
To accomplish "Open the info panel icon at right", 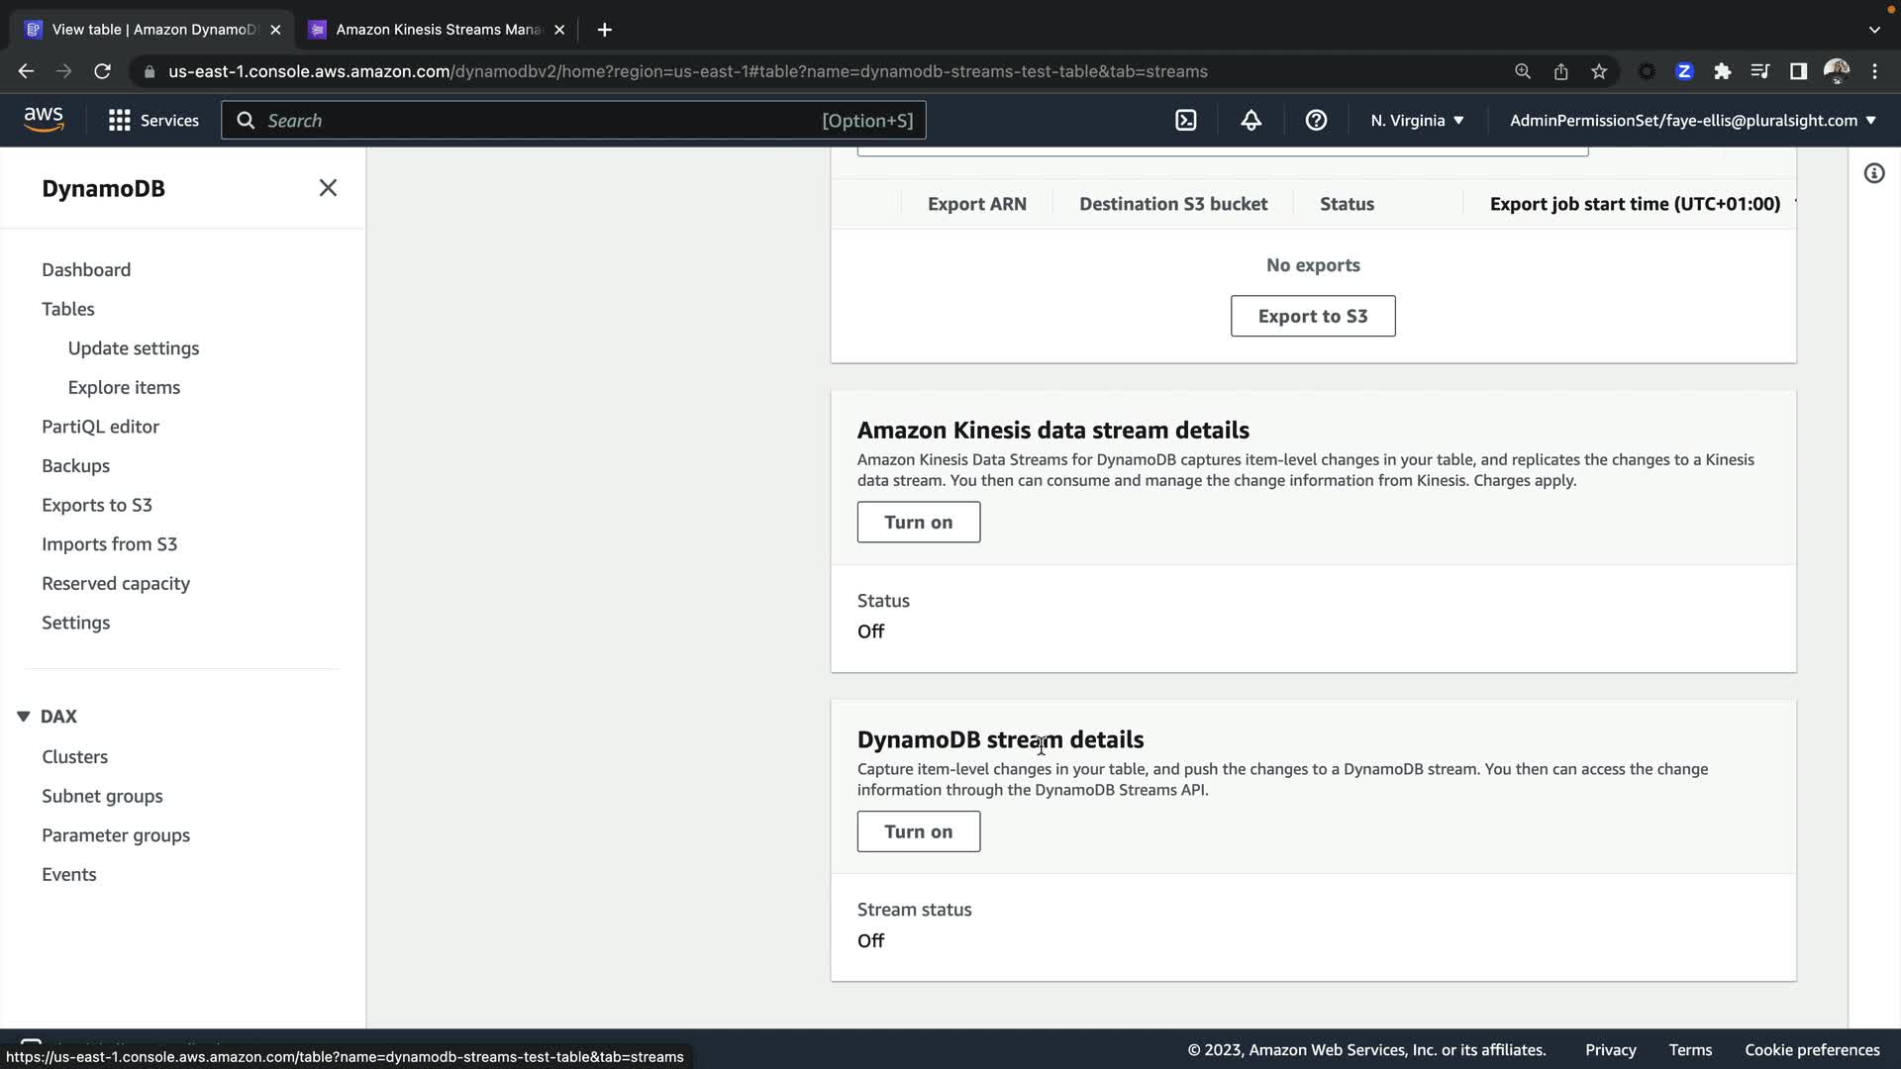I will click(x=1873, y=174).
